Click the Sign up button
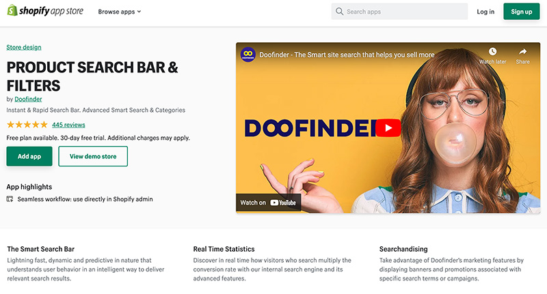This screenshot has width=547, height=294. coord(521,12)
